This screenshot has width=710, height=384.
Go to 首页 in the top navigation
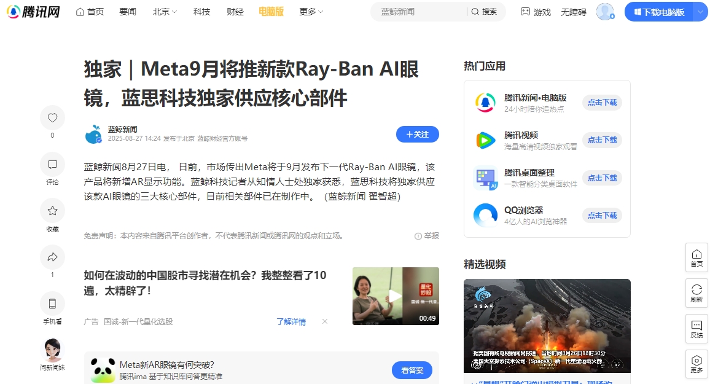pyautogui.click(x=90, y=12)
